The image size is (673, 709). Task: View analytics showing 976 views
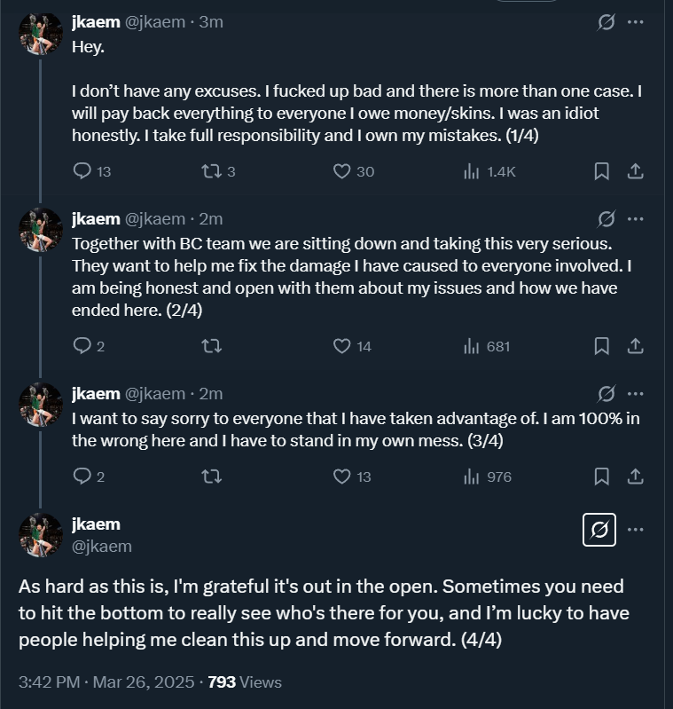click(488, 477)
